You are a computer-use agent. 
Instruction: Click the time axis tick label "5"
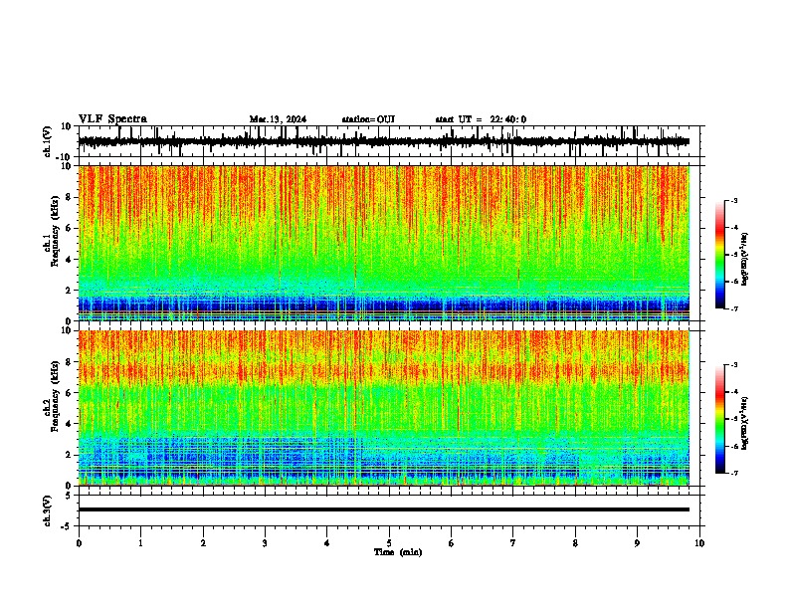[389, 543]
